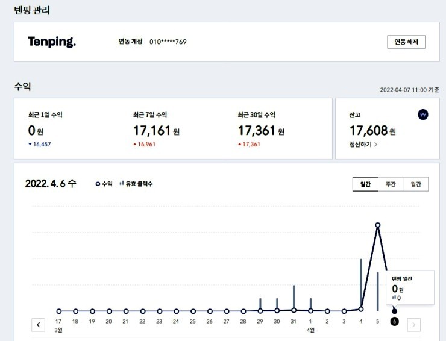Click the won currency icon beside 잔고
The height and width of the screenshot is (341, 446).
click(x=423, y=114)
